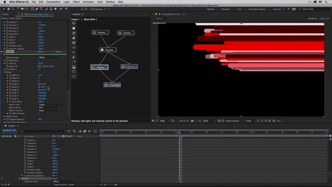Click the second Emitter node in Stardust graph
The height and width of the screenshot is (187, 332).
click(126, 33)
